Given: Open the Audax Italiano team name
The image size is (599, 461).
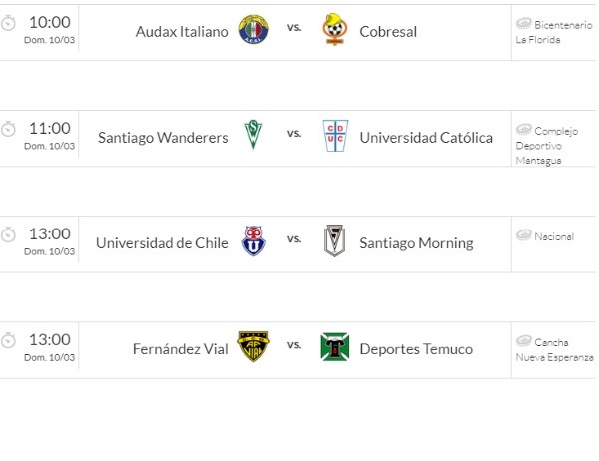Looking at the screenshot, I should [182, 31].
